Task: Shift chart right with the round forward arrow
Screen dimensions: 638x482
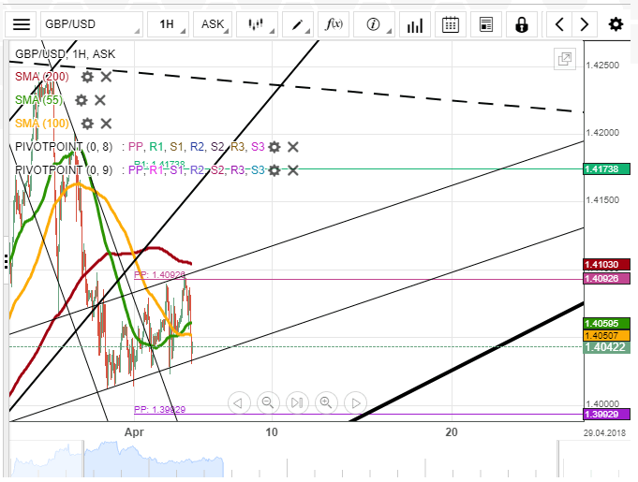Action: click(x=355, y=403)
